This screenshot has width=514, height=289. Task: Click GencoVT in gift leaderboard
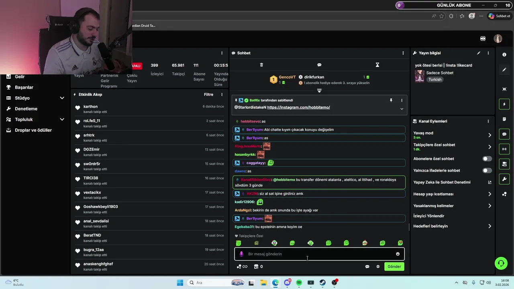pos(287,77)
